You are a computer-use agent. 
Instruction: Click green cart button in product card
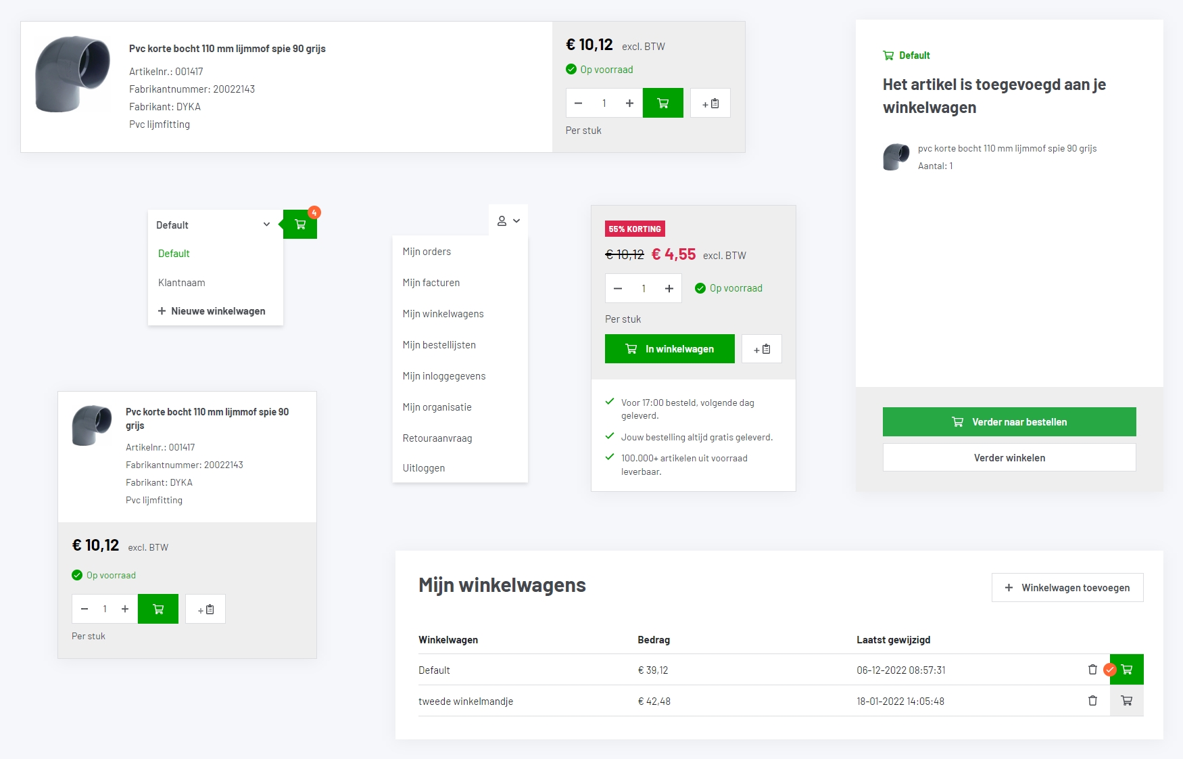tap(158, 609)
